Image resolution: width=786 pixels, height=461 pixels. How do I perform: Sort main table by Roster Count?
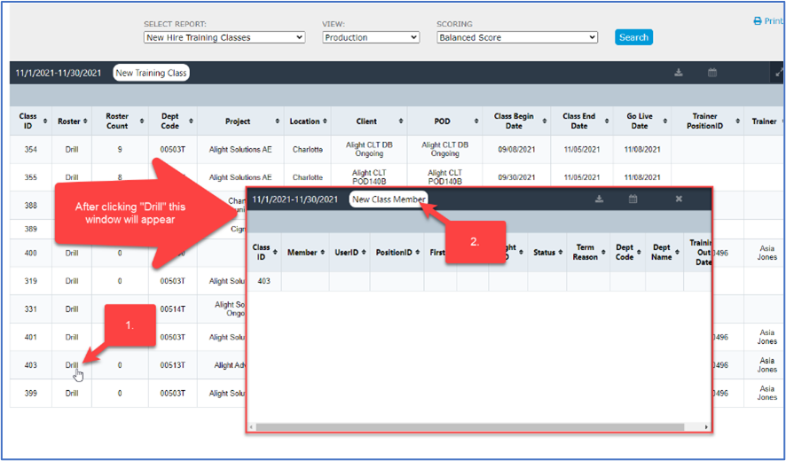(117, 121)
